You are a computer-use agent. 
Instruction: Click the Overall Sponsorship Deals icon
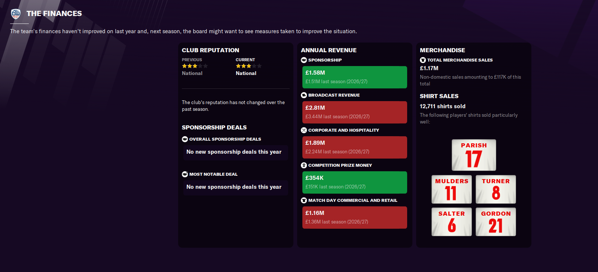coord(185,139)
